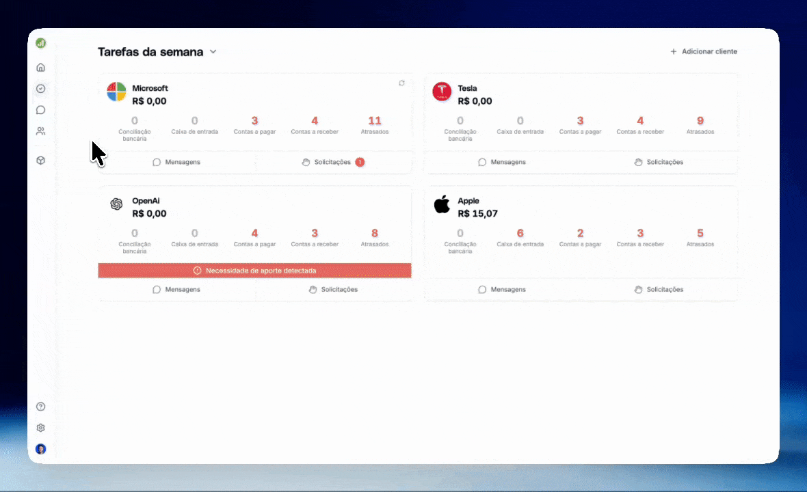The image size is (807, 492).
Task: Open the settings gear icon
Action: pos(40,428)
